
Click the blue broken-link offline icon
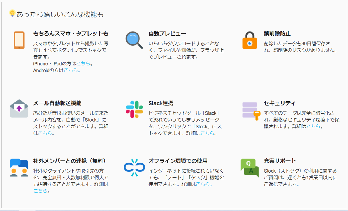(x=134, y=167)
